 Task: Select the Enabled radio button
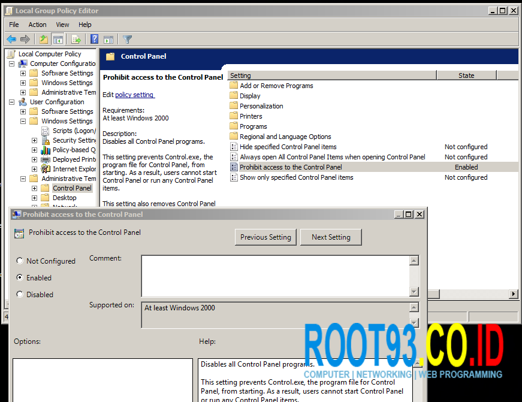(x=20, y=277)
